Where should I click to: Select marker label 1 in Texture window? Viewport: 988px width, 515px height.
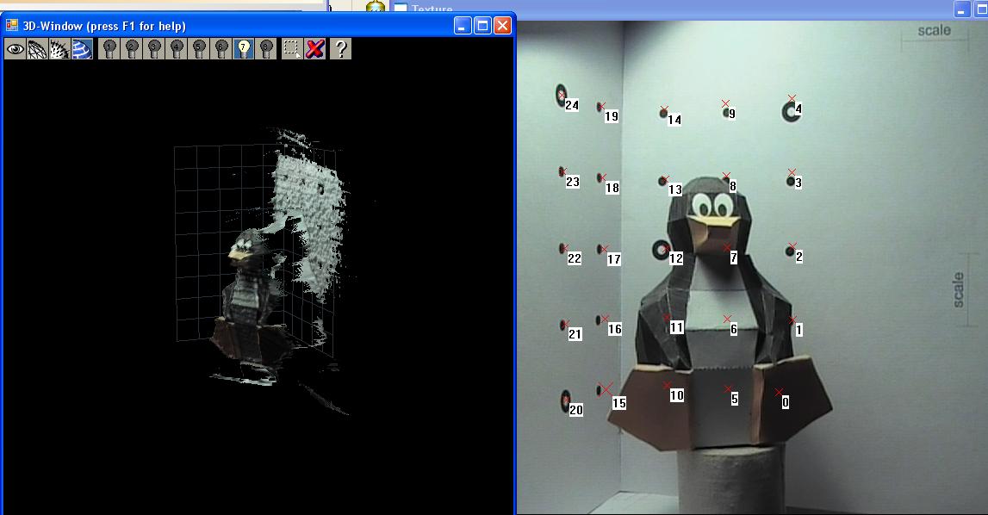799,330
